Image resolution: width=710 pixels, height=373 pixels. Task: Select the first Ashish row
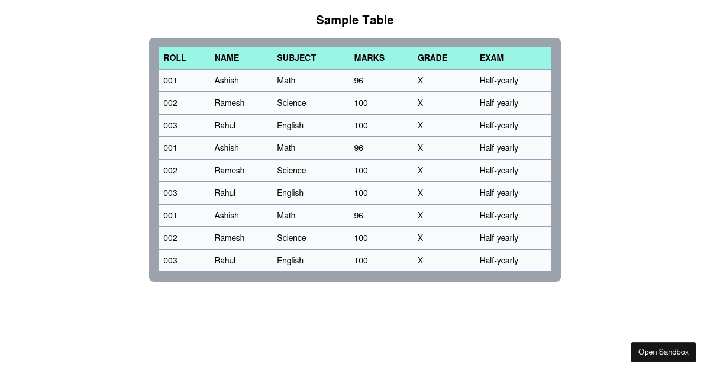coord(227,81)
